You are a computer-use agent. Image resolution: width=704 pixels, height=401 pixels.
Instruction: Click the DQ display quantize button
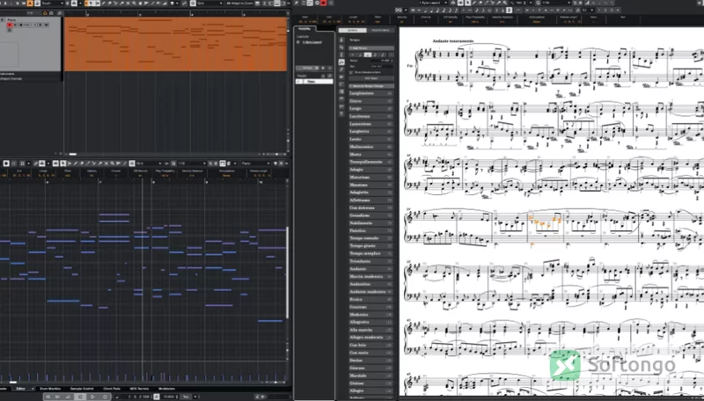click(399, 10)
